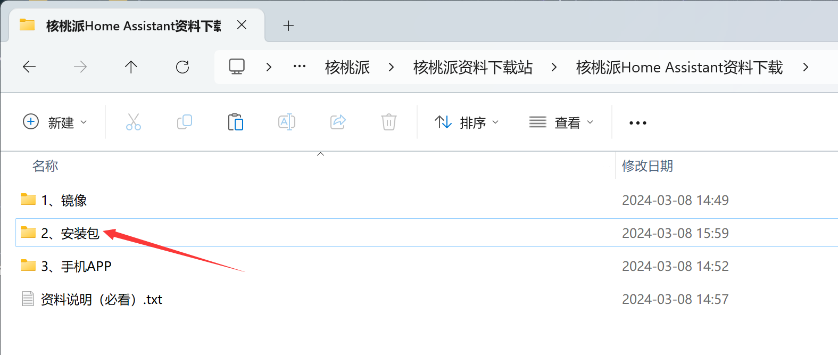Click date 2024-03-08 14:52
Screen dimensions: 838x355
675,266
